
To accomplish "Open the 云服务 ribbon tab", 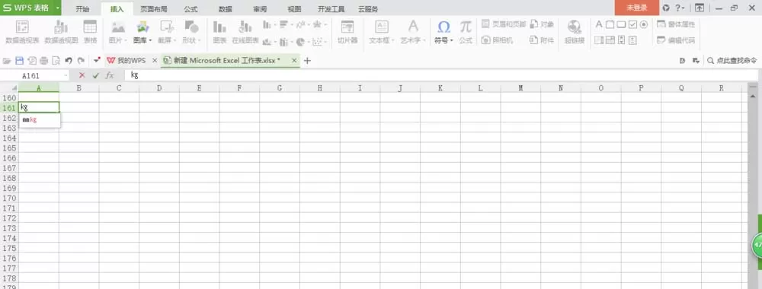I will click(x=368, y=9).
